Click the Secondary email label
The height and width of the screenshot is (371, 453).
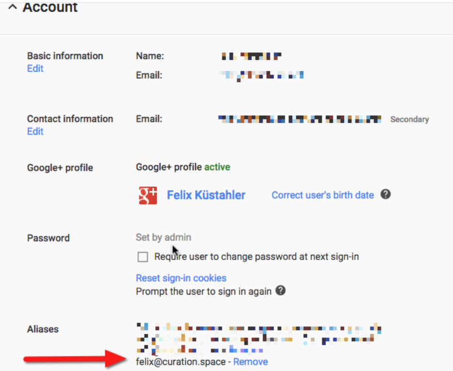409,119
